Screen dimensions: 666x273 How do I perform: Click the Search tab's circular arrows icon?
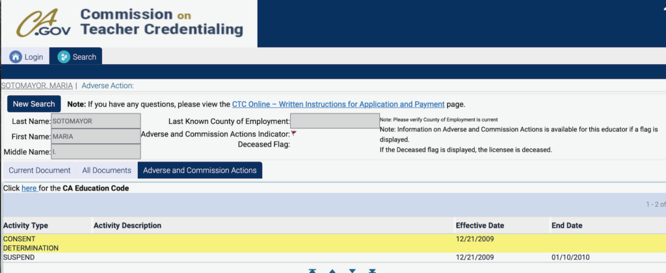point(64,57)
